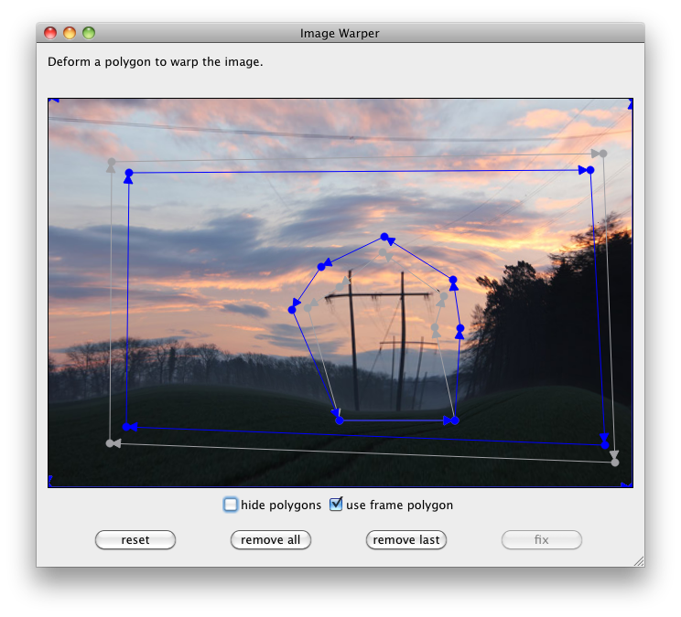
Task: Click bottom-left blue corner of outer rectangle
Action: [x=125, y=427]
